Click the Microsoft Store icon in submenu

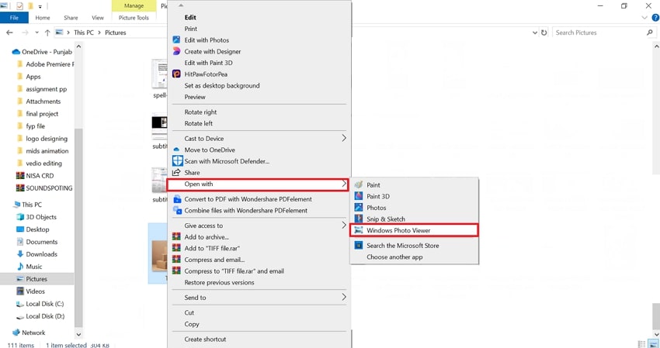359,245
